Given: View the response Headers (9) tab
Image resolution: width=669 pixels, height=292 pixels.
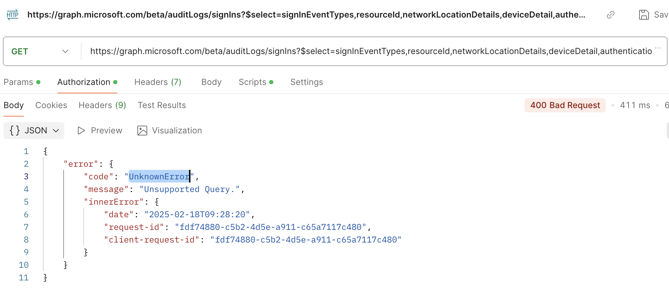Looking at the screenshot, I should tap(102, 105).
